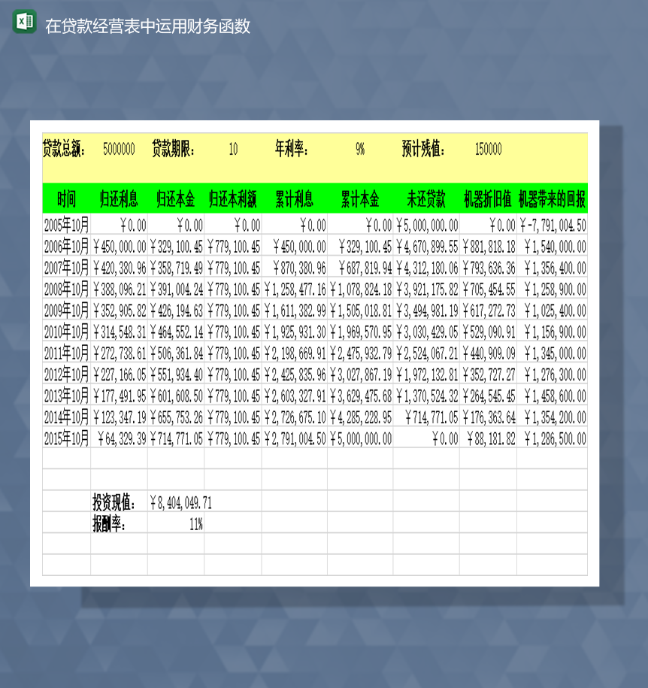The width and height of the screenshot is (648, 688).
Task: Click the 累计利息 column header
Action: pyautogui.click(x=293, y=199)
